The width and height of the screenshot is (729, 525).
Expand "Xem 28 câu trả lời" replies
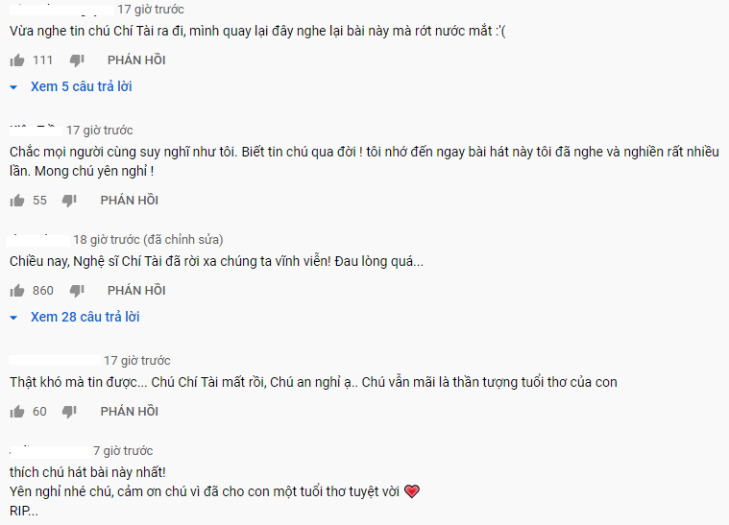click(x=85, y=317)
